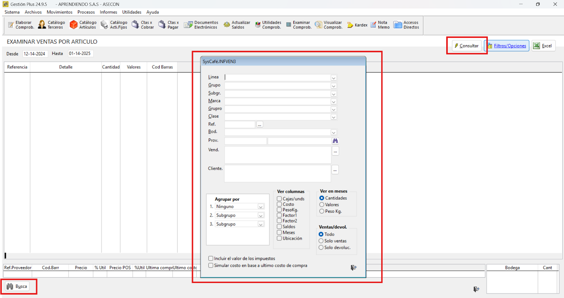Check Incluir el valor de los impuestos
The width and height of the screenshot is (564, 298).
[x=211, y=259]
